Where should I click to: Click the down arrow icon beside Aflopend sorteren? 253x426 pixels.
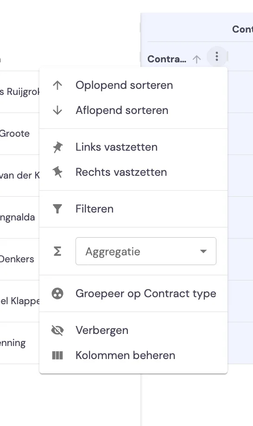coord(57,110)
